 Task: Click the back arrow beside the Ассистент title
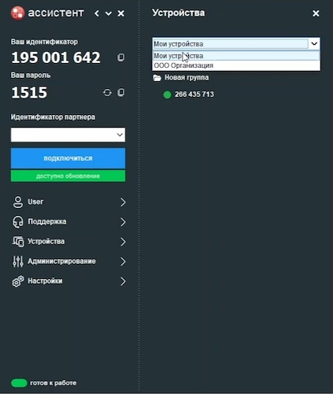[x=97, y=13]
